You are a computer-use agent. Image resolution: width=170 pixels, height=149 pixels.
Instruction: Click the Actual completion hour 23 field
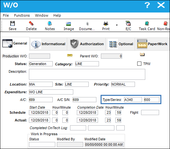click(108, 120)
